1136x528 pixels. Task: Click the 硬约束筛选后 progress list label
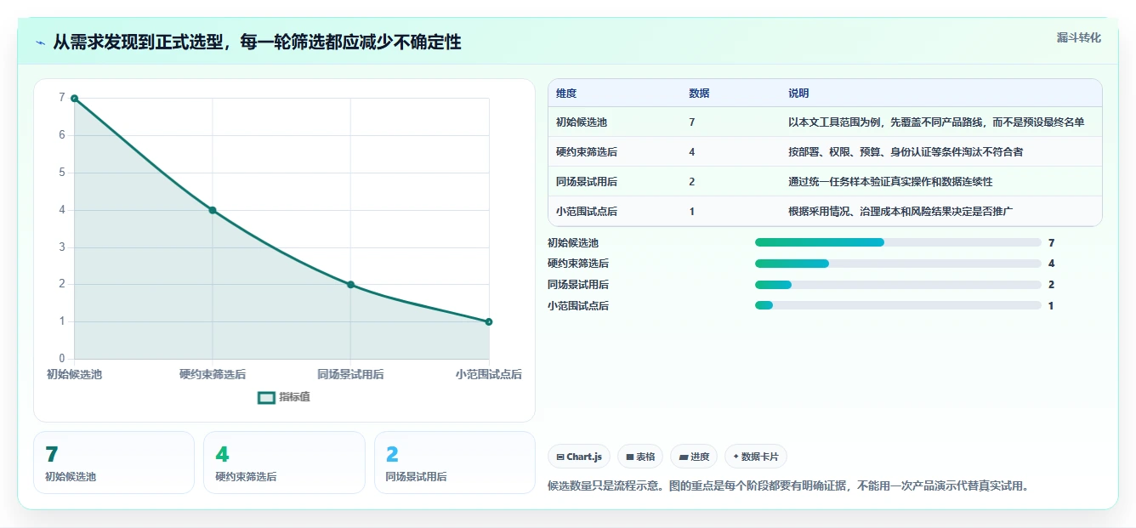coord(578,264)
